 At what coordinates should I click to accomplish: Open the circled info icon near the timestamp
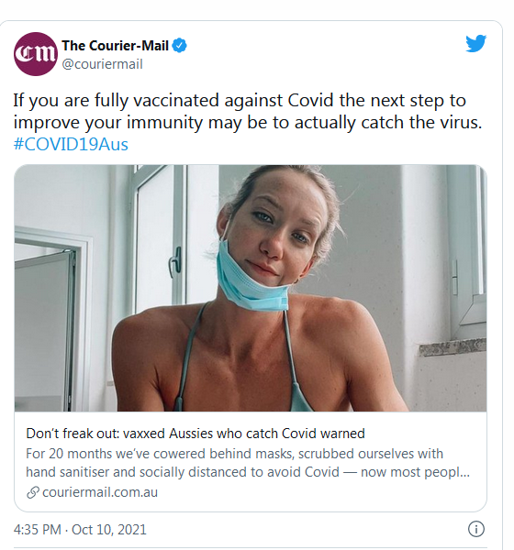click(476, 529)
